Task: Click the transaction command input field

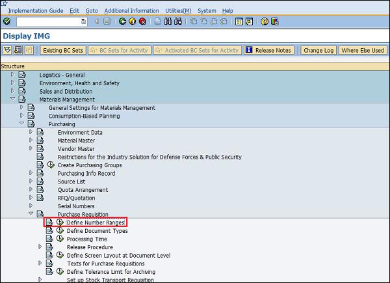Action: [51, 21]
